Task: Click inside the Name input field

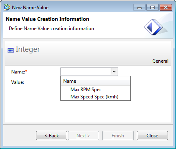Action: [86, 71]
